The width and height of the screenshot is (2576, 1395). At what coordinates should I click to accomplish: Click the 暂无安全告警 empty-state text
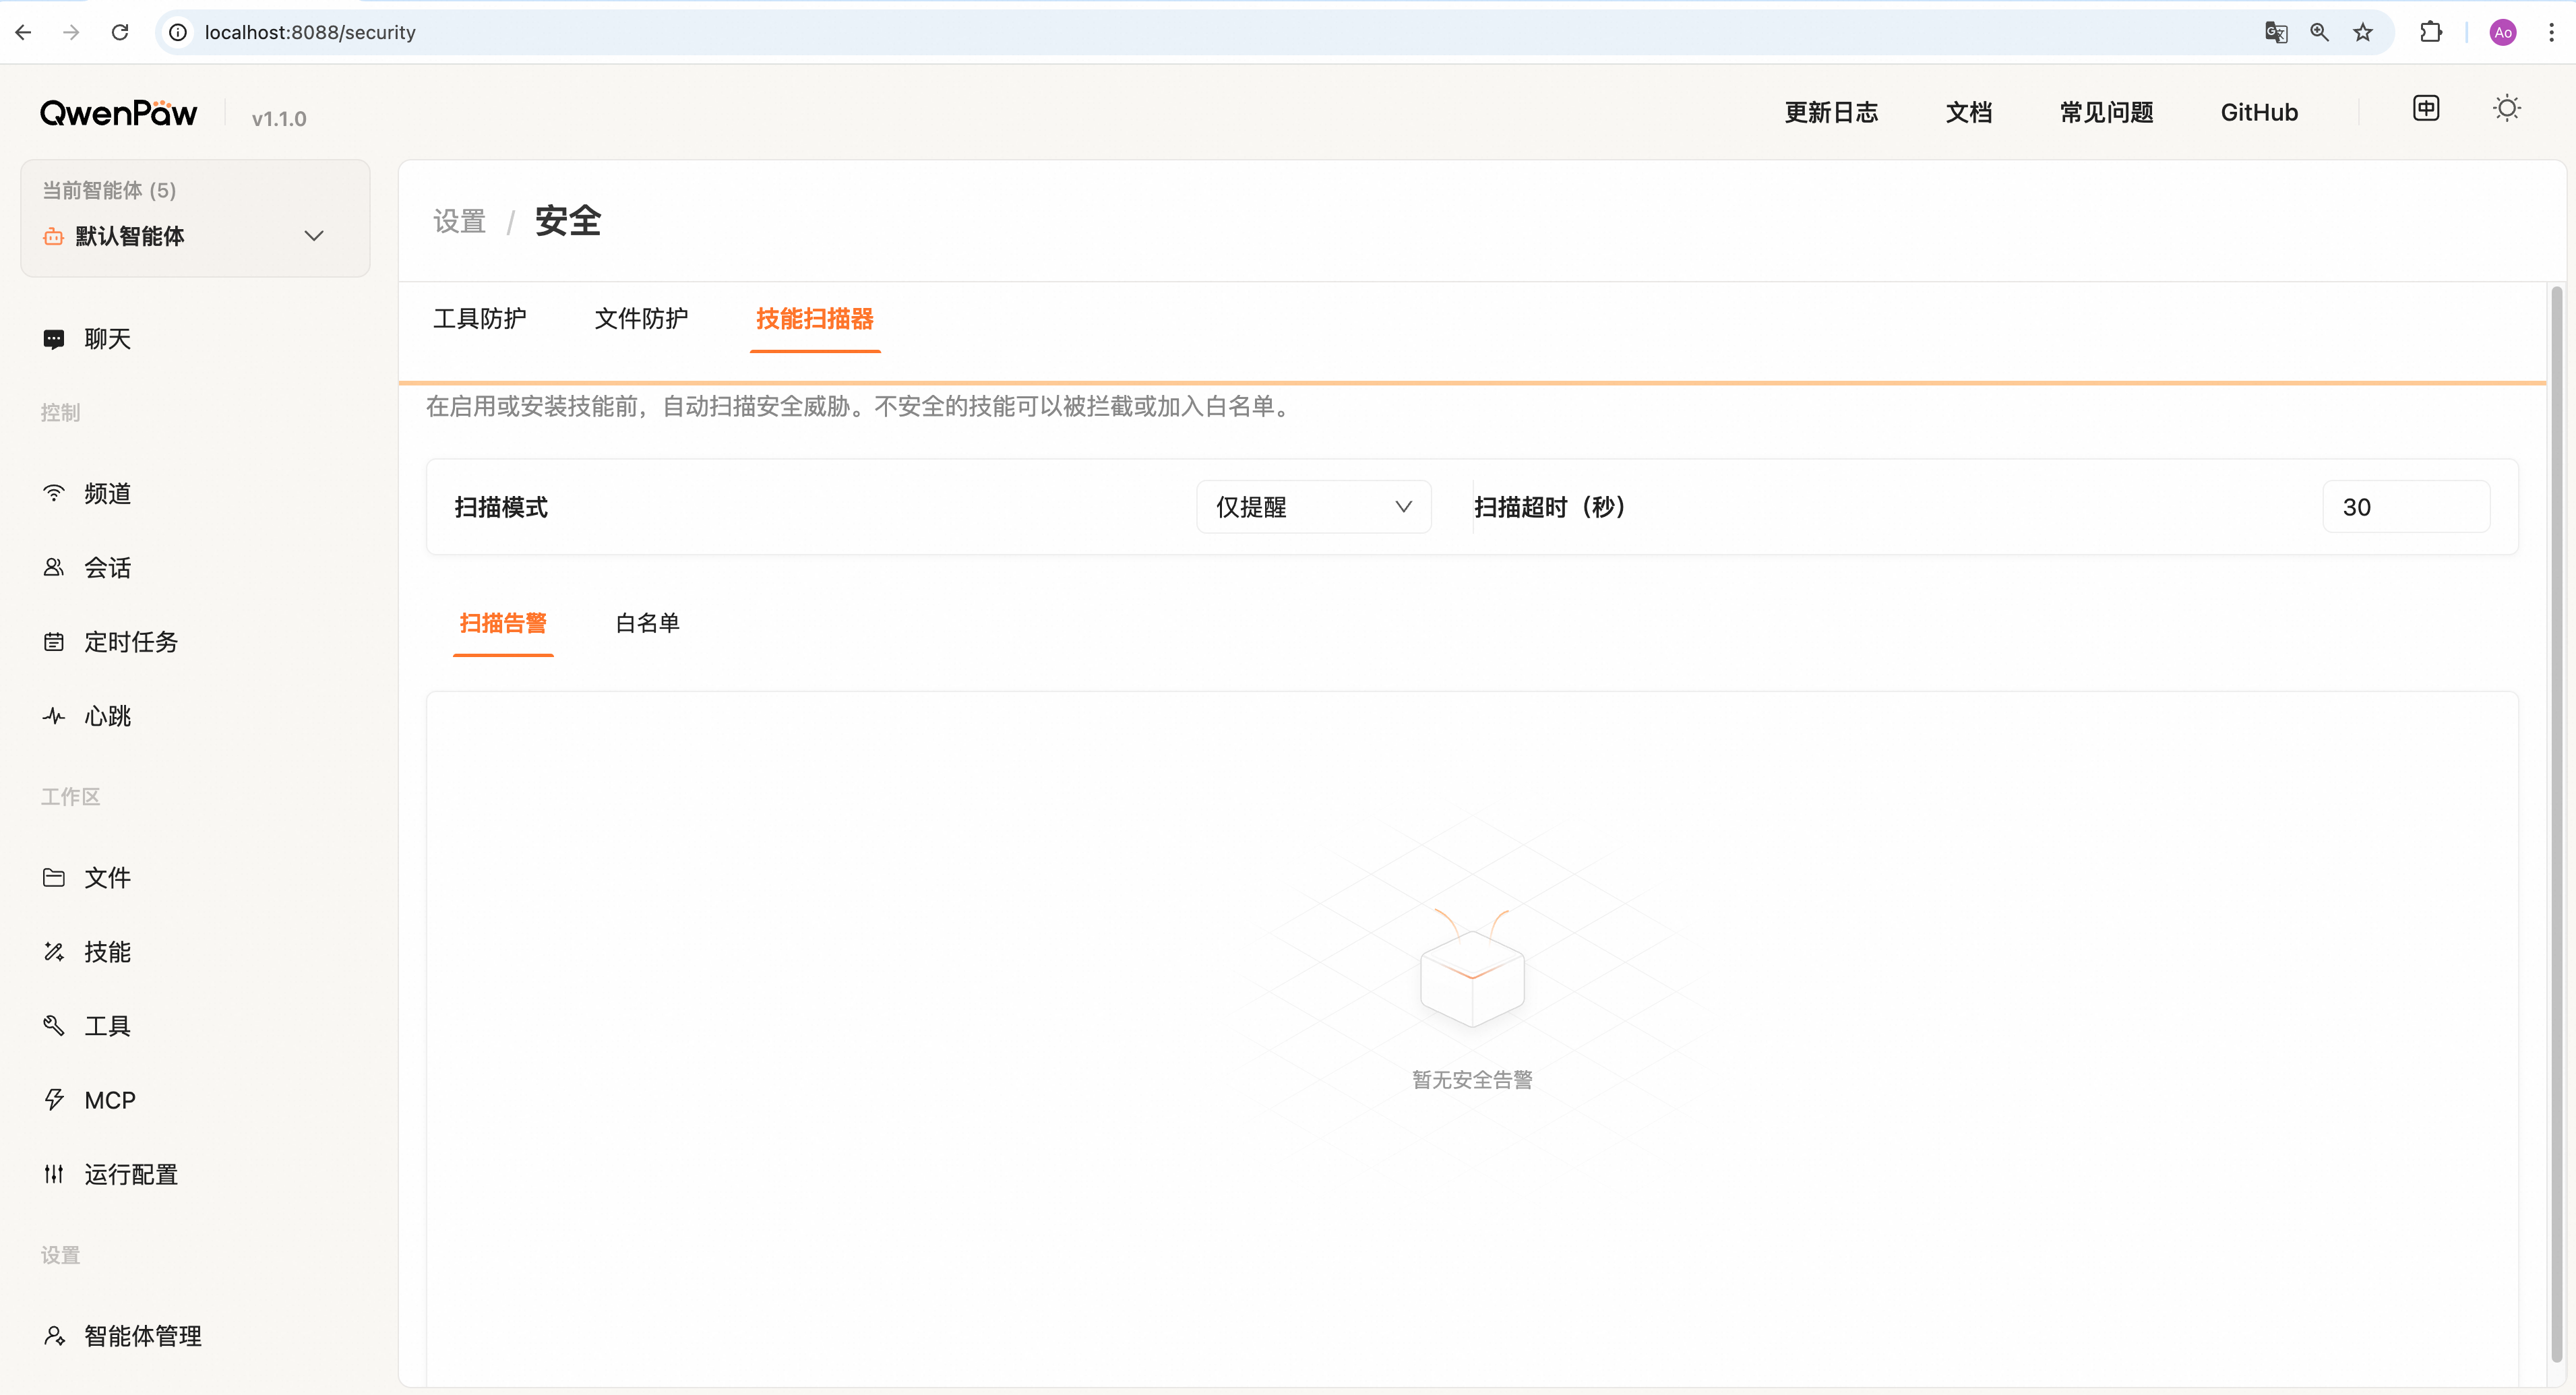tap(1472, 1079)
